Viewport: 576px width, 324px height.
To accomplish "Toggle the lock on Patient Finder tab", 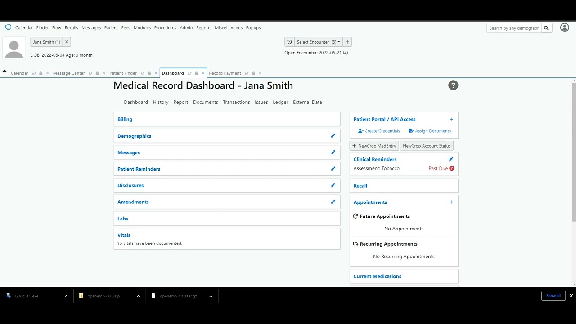I will [149, 73].
